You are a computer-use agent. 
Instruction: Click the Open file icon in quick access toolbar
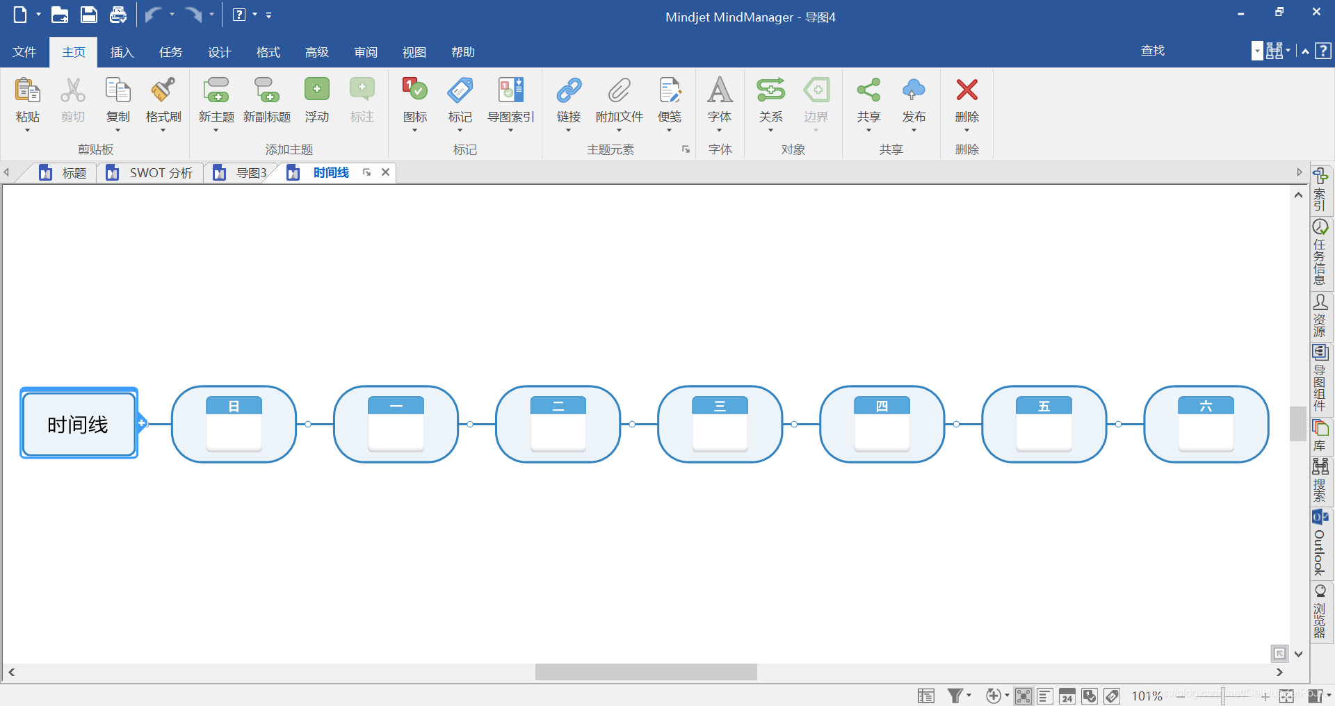60,15
